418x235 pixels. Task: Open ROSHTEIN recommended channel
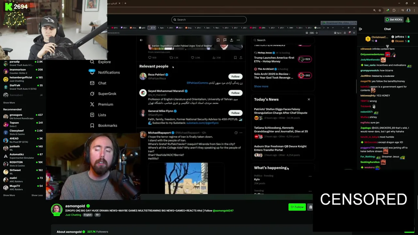click(23, 164)
